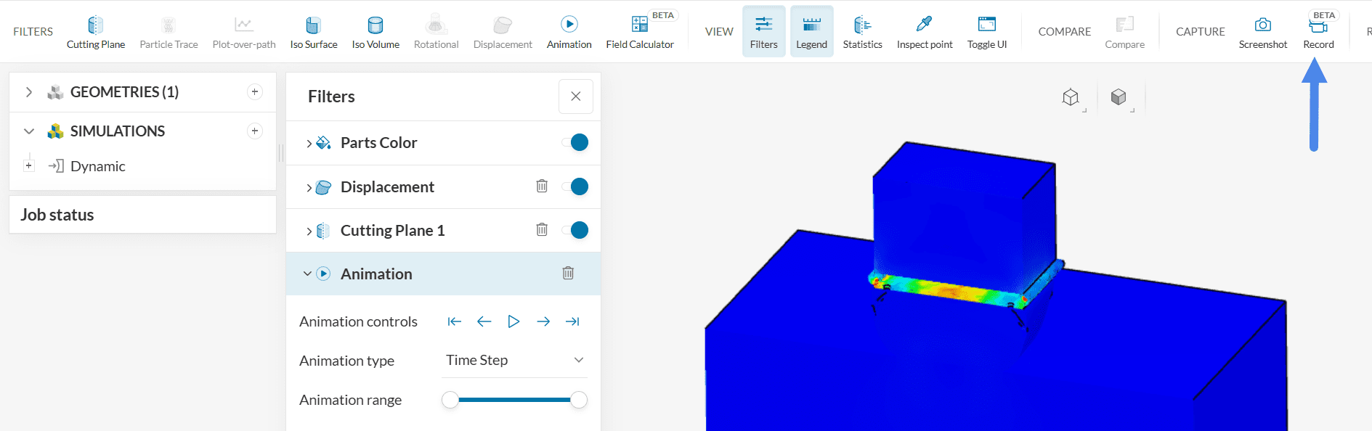Toggle the Legend view button
Screen dimensions: 1372x431
pyautogui.click(x=811, y=33)
